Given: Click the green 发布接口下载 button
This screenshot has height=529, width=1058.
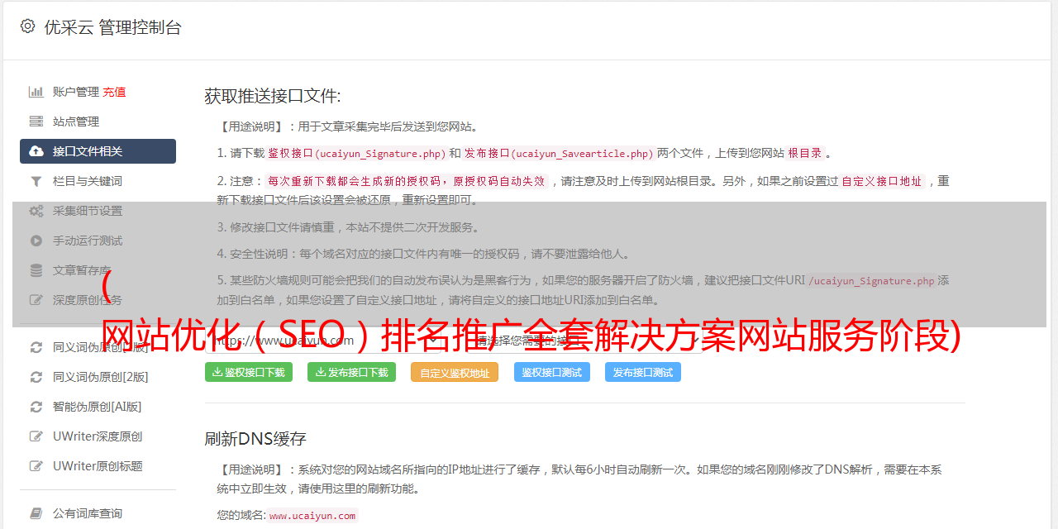Looking at the screenshot, I should (351, 372).
